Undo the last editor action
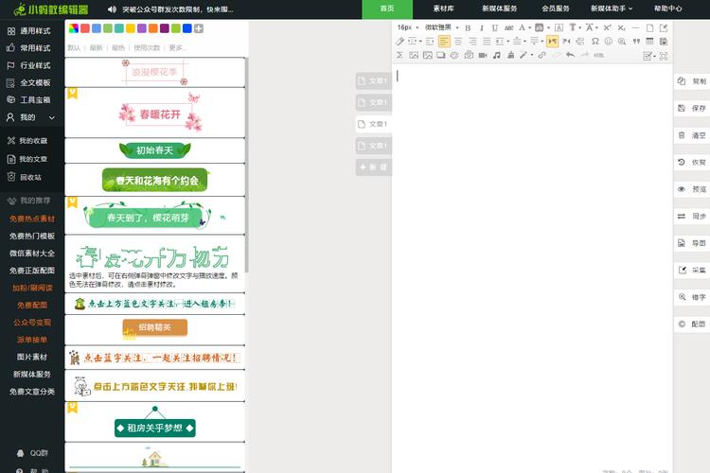The image size is (710, 473). [x=570, y=55]
